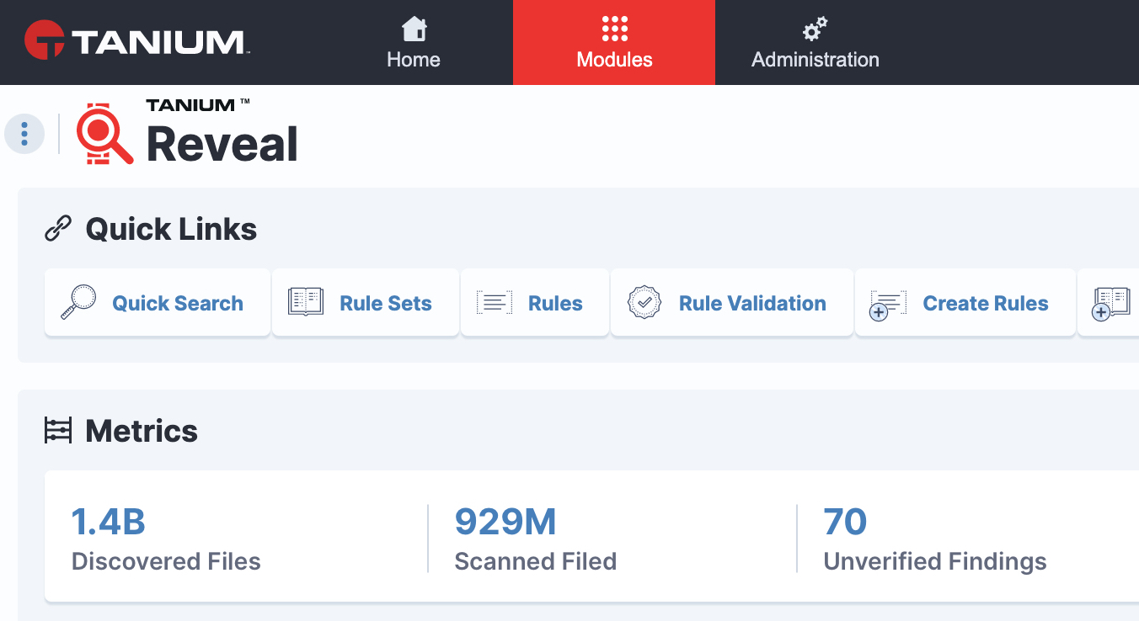Click the Create Rules plus icon
The height and width of the screenshot is (621, 1139).
coord(888,305)
